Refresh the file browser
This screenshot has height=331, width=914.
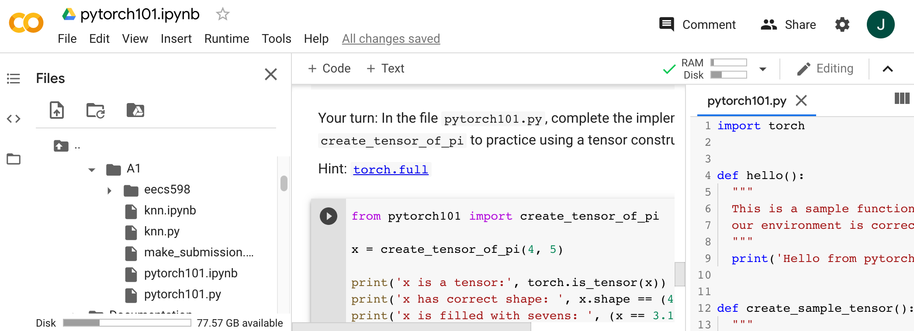click(96, 110)
